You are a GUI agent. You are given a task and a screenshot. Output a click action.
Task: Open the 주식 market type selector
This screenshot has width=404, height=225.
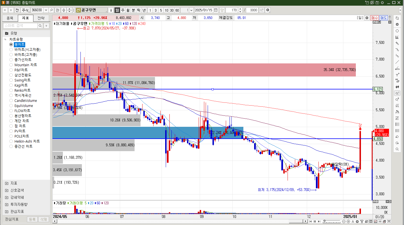25,10
